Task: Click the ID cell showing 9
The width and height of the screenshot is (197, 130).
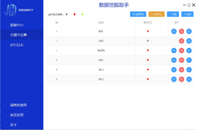Action: click(x=57, y=79)
